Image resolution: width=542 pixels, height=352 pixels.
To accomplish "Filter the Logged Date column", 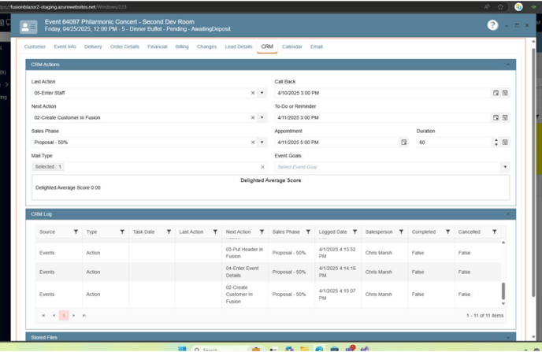I will tap(355, 232).
